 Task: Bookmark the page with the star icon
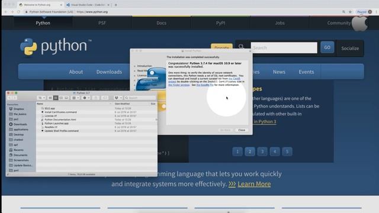coord(350,12)
